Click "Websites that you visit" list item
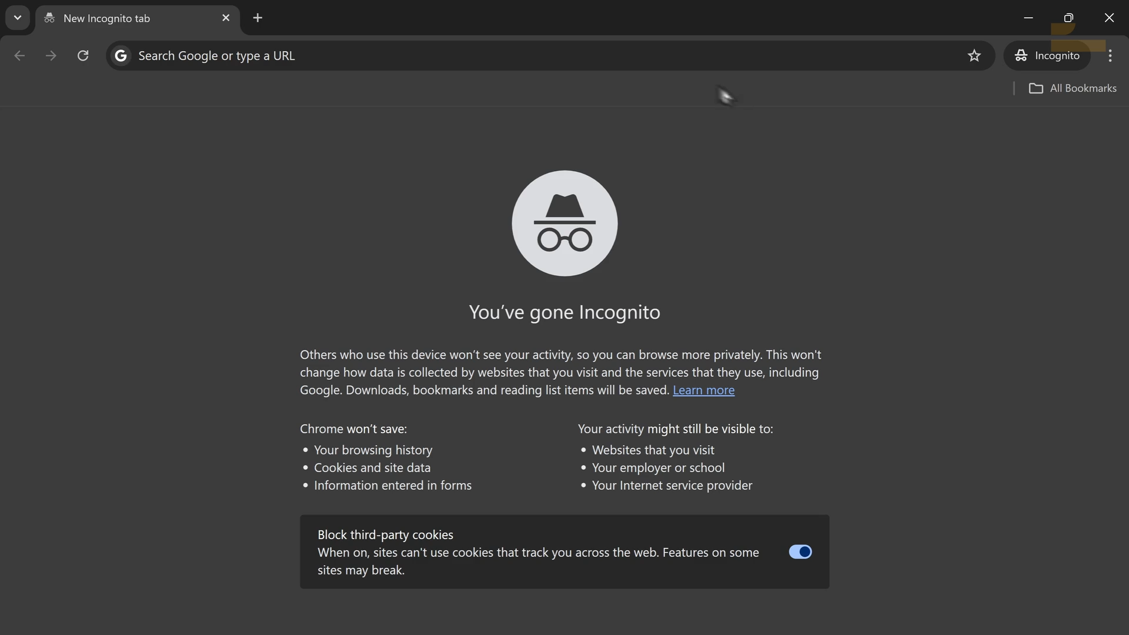 pos(653,450)
